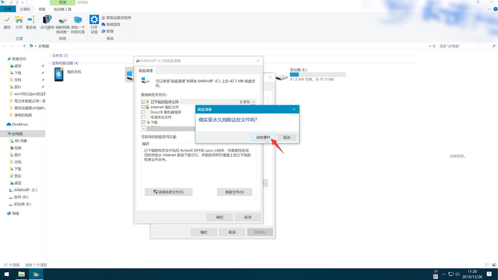Screen dimensions: 498x280
Task: Open the notification center icon
Action: tap(489, 274)
